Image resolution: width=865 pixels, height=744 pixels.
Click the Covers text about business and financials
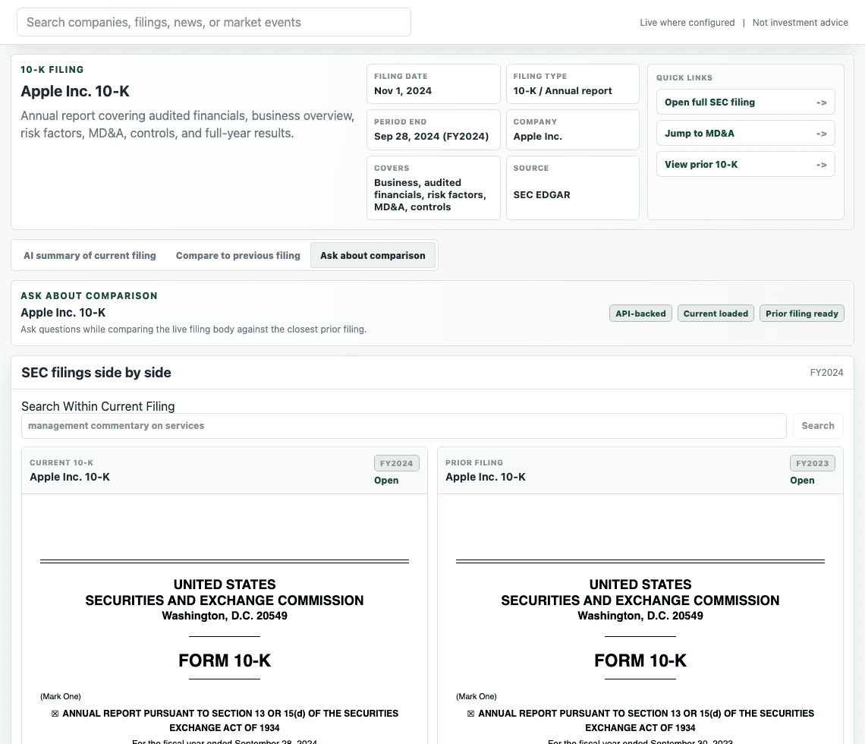[429, 195]
